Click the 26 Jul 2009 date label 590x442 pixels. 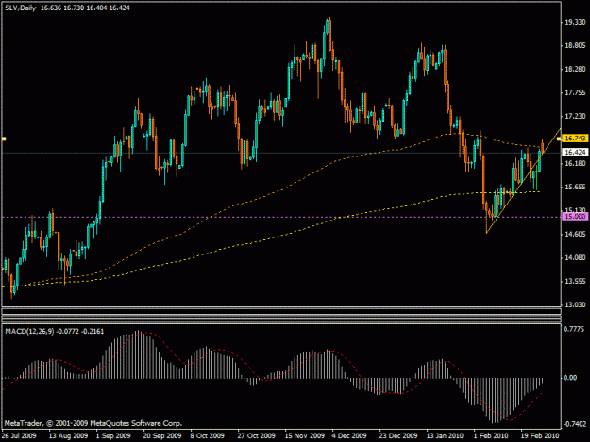click(x=19, y=436)
